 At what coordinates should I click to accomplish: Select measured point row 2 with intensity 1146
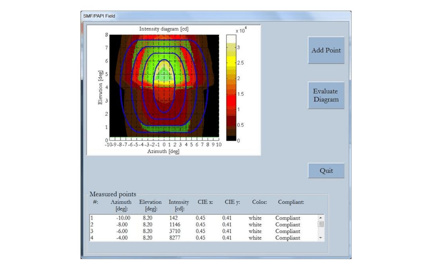point(204,225)
